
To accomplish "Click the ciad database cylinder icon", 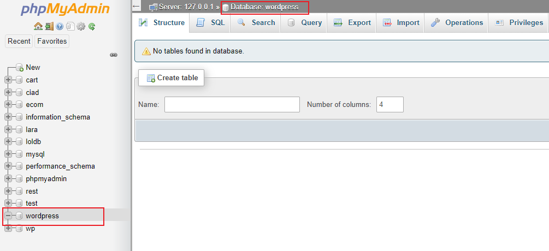I will tap(19, 93).
